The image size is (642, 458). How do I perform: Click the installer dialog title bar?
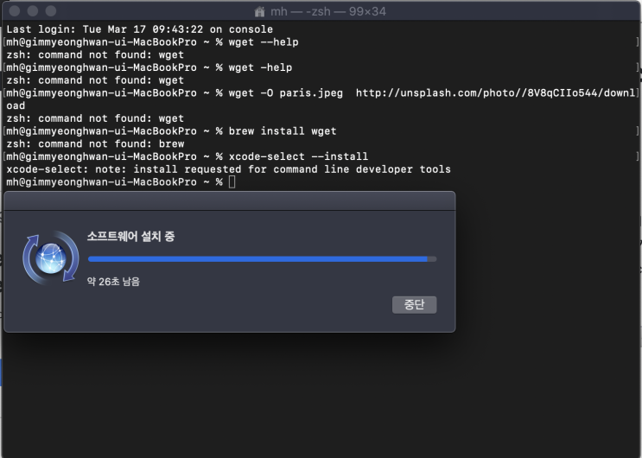pyautogui.click(x=229, y=201)
